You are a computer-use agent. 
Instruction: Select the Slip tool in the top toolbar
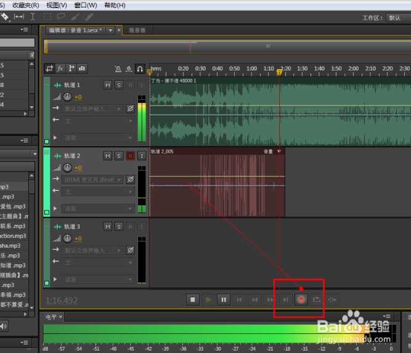pyautogui.click(x=19, y=17)
